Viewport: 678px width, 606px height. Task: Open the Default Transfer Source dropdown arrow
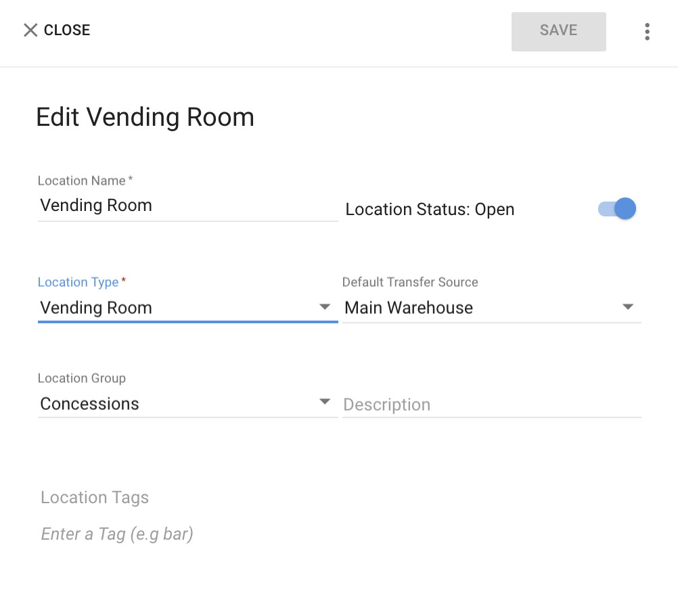pyautogui.click(x=628, y=307)
